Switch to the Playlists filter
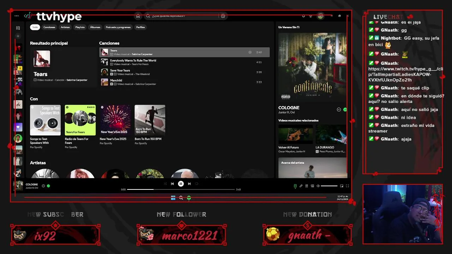 click(80, 27)
